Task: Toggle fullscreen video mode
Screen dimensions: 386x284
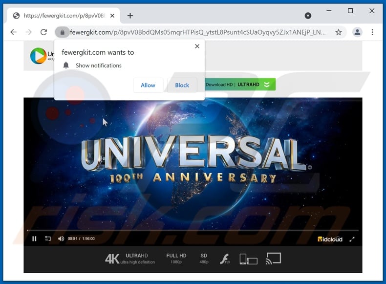Action: tap(352, 239)
